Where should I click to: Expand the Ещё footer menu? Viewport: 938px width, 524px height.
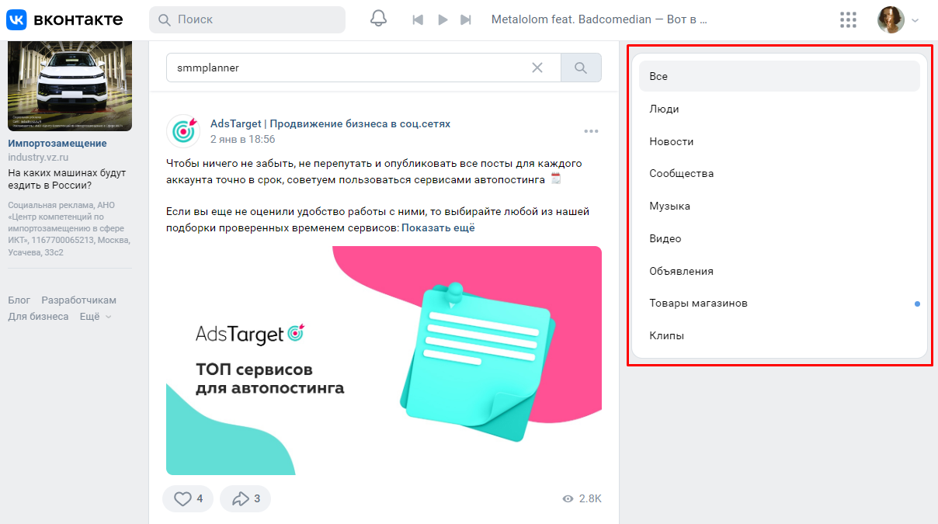coord(96,317)
